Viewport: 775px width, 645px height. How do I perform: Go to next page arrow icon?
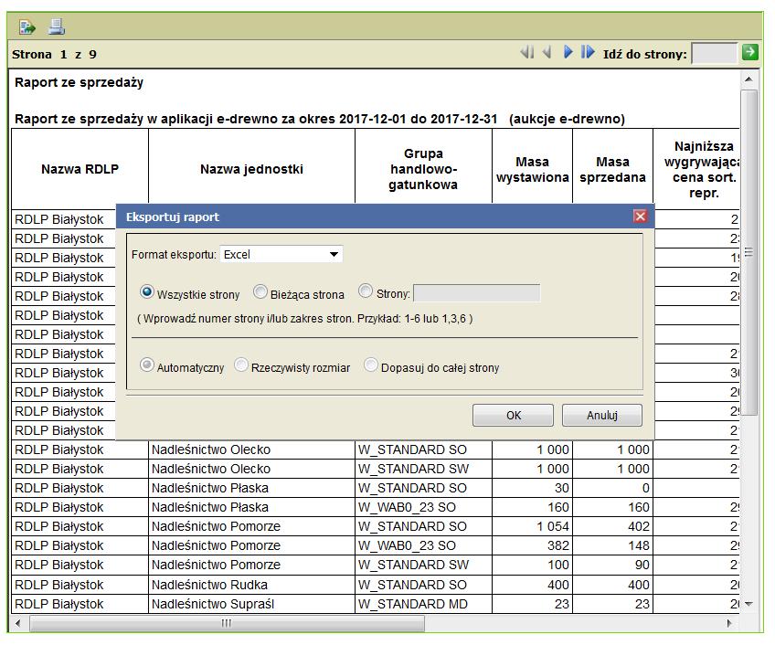[x=568, y=52]
